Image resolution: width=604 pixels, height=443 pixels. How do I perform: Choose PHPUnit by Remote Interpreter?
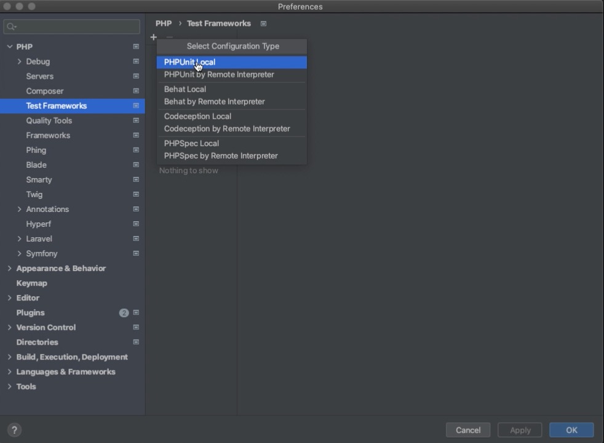click(231, 75)
